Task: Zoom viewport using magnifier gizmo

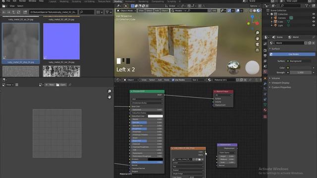Action: [258, 33]
